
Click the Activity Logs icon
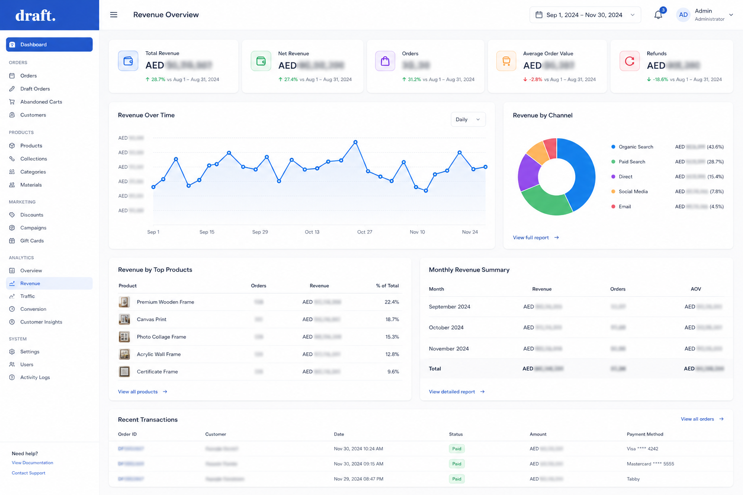pos(12,378)
